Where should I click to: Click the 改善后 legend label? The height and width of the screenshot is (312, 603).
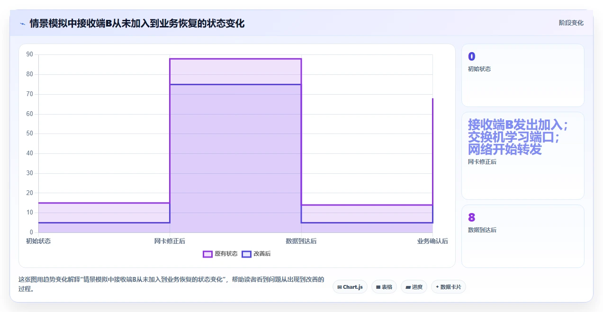pos(262,254)
